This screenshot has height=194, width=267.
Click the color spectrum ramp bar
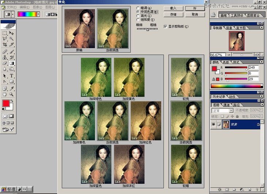237,86
